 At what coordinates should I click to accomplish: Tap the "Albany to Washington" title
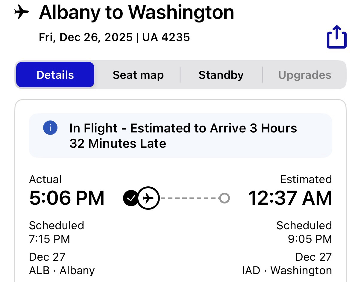click(136, 13)
